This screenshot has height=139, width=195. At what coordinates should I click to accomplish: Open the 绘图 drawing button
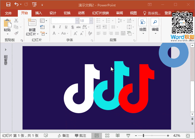click(x=143, y=26)
